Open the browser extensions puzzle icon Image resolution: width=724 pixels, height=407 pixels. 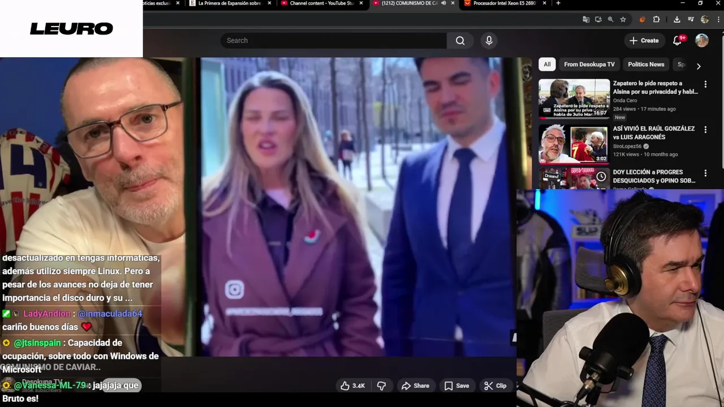656,19
